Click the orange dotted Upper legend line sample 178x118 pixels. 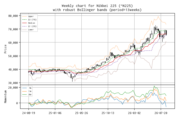[25, 16]
